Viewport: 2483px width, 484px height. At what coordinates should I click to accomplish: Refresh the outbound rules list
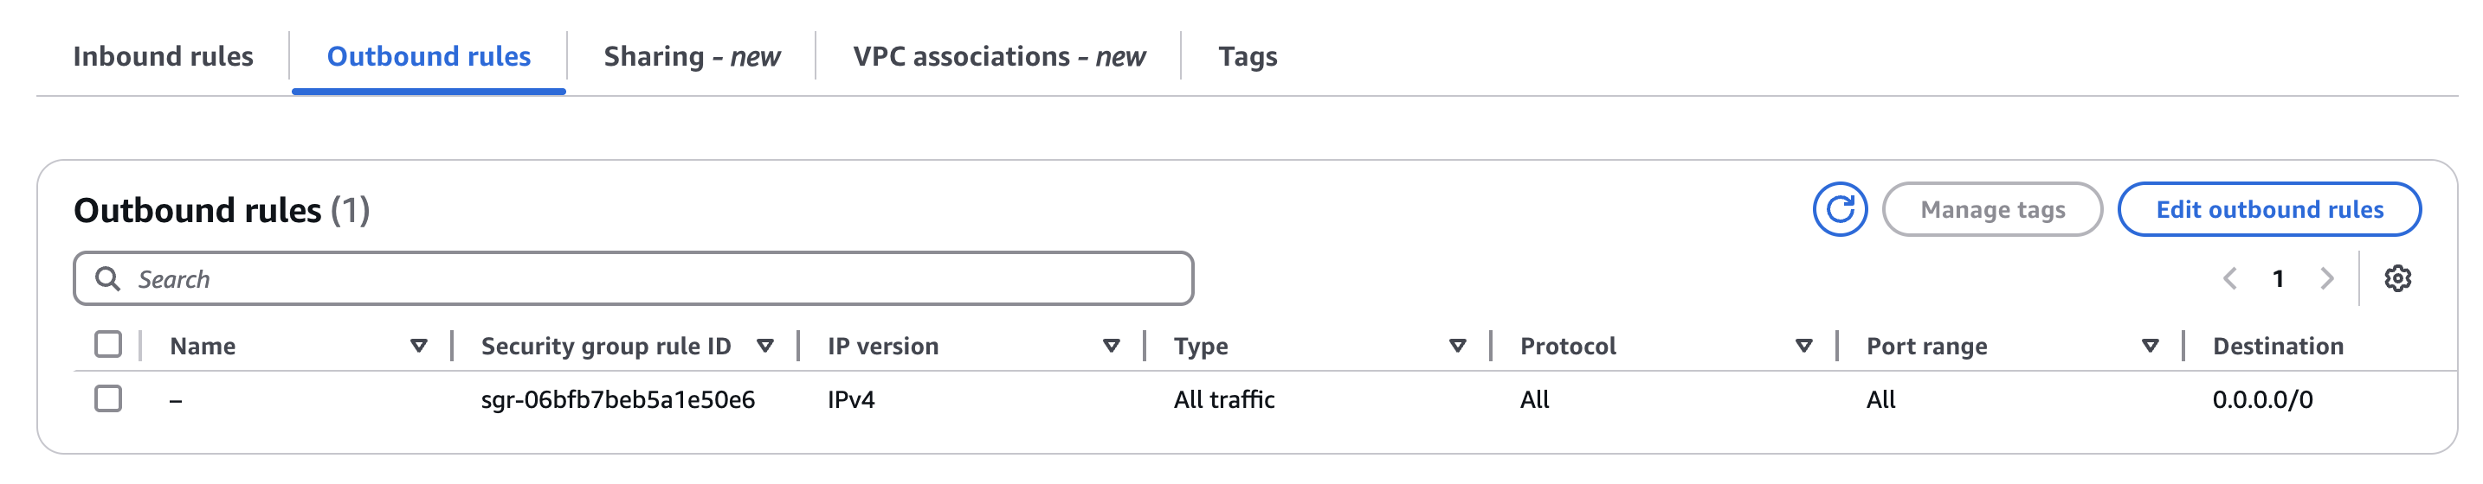pos(1839,209)
